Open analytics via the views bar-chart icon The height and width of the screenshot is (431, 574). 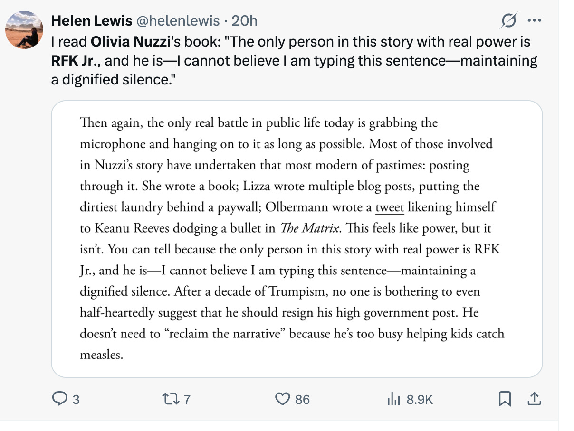[x=394, y=399]
